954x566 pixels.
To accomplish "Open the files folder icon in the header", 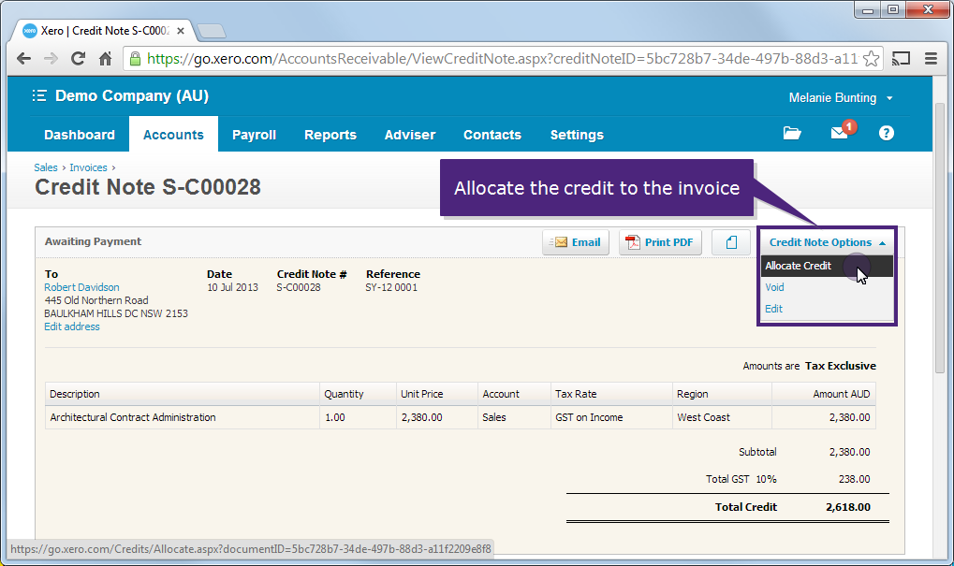I will pos(791,133).
